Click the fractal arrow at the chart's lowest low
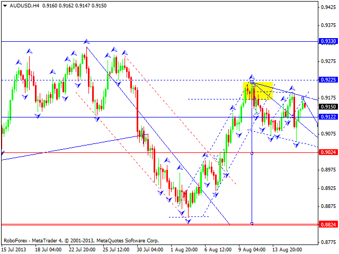Image resolution: width=339 pixels, height=254 pixels. (x=188, y=221)
